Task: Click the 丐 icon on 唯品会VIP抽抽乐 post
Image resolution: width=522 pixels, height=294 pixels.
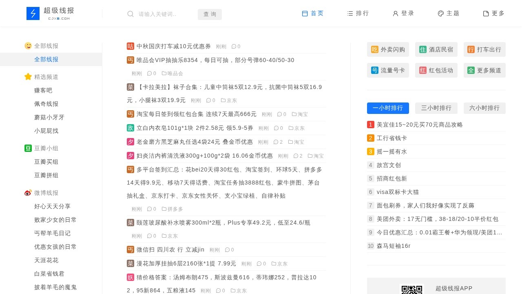Action: point(130,60)
